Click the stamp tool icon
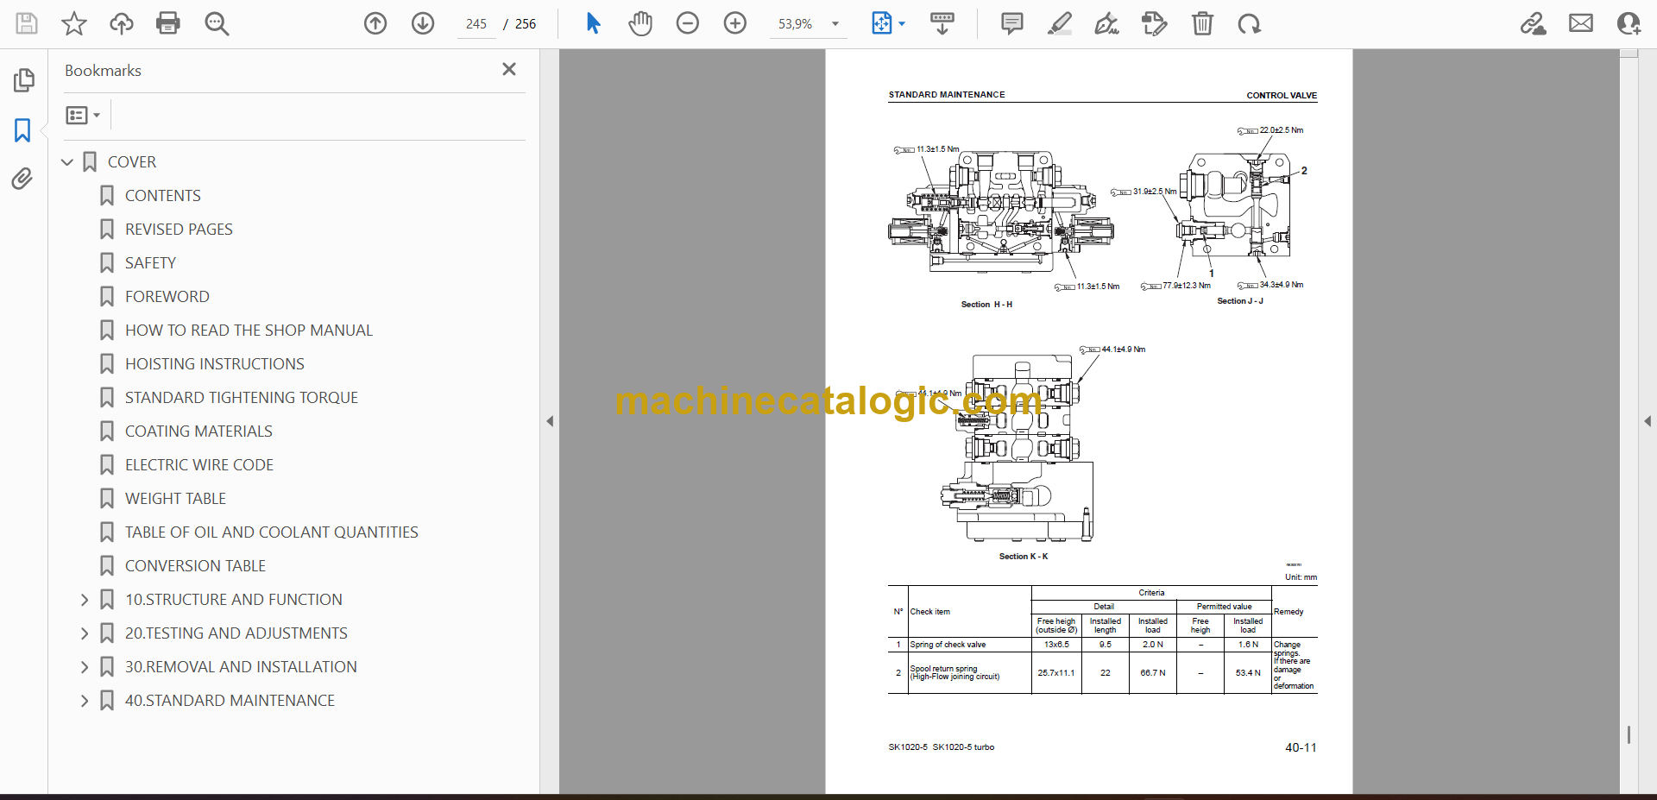The width and height of the screenshot is (1657, 800). 1154,23
